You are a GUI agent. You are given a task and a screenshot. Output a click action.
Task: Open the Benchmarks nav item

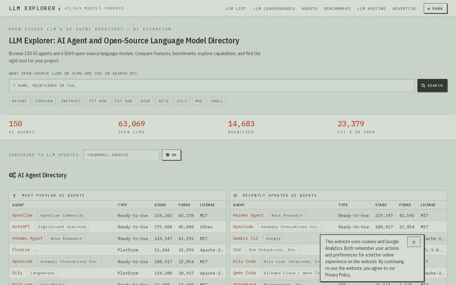pyautogui.click(x=337, y=9)
